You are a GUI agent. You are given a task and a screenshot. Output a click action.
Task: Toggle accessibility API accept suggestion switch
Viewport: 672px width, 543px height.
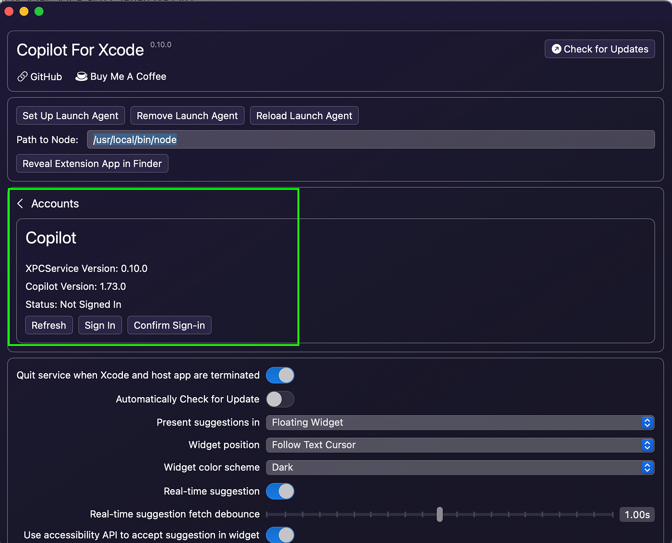pyautogui.click(x=280, y=535)
